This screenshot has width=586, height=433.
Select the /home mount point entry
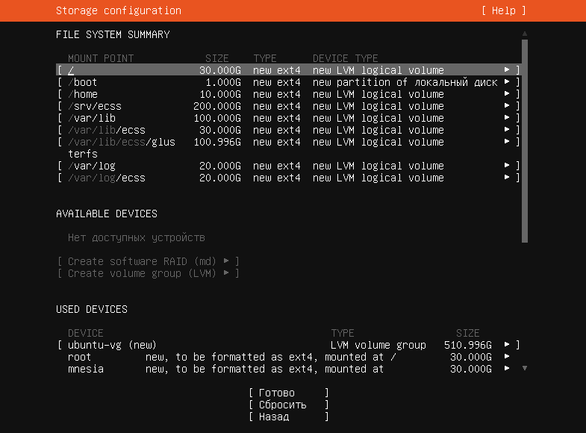point(83,94)
